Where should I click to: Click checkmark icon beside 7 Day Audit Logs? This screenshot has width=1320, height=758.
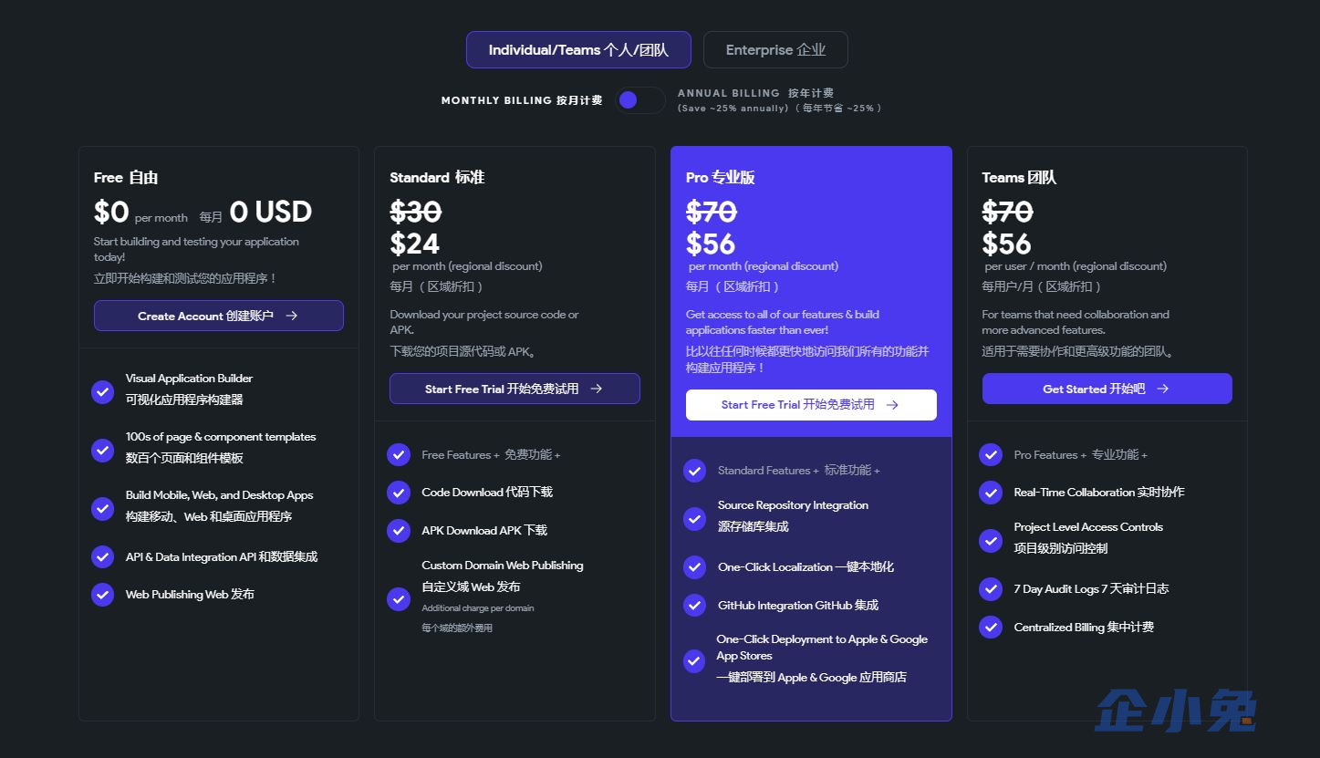point(991,589)
